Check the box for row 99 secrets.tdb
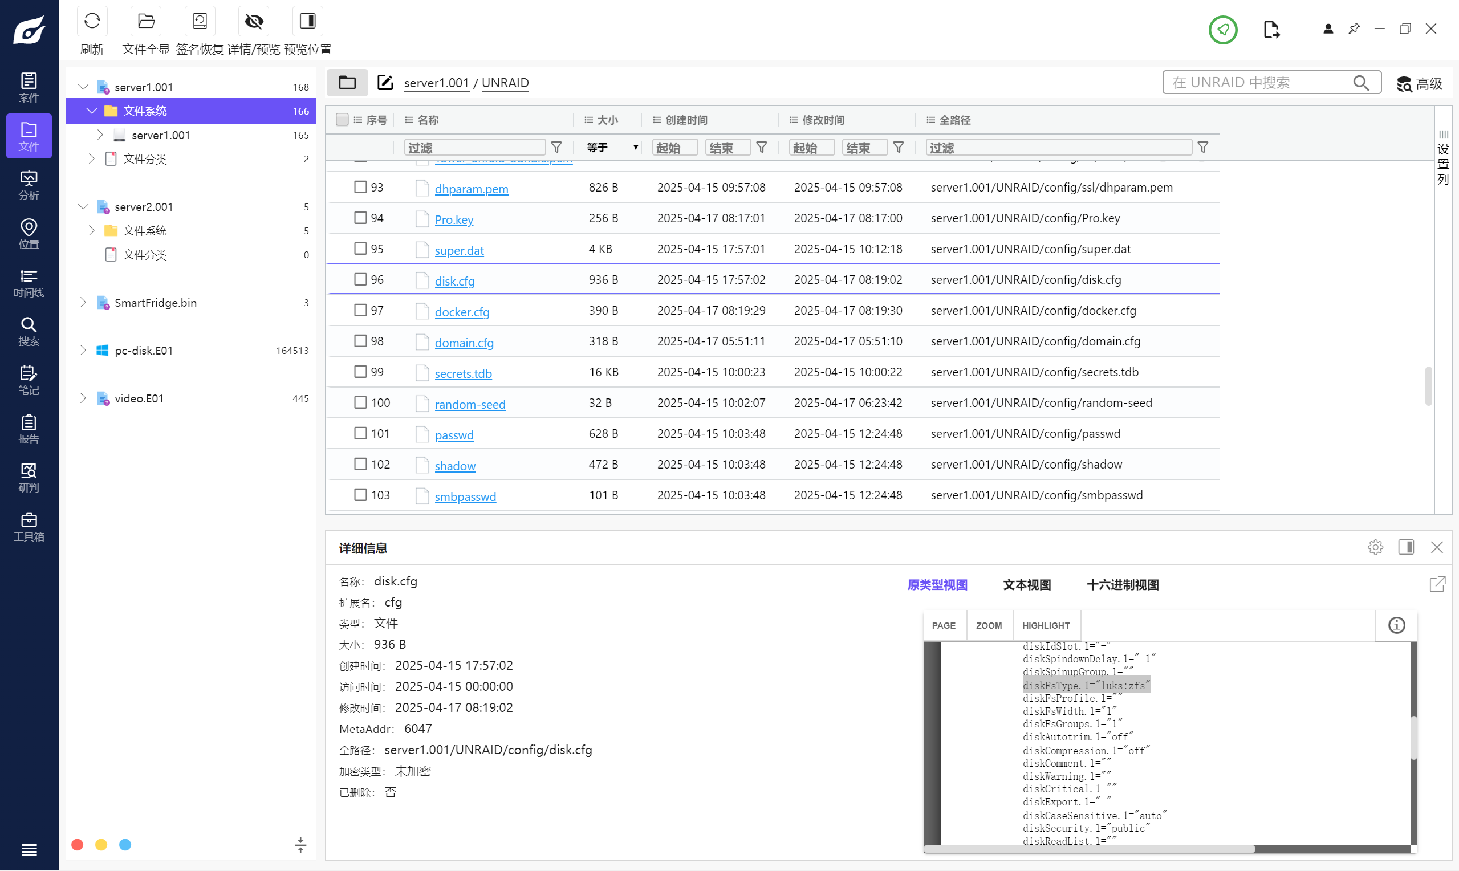 [x=360, y=372]
